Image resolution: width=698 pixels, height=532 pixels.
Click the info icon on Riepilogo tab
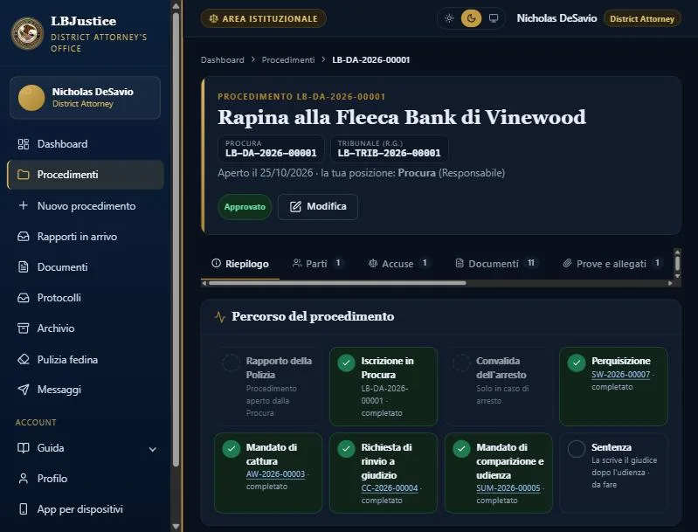tap(217, 263)
